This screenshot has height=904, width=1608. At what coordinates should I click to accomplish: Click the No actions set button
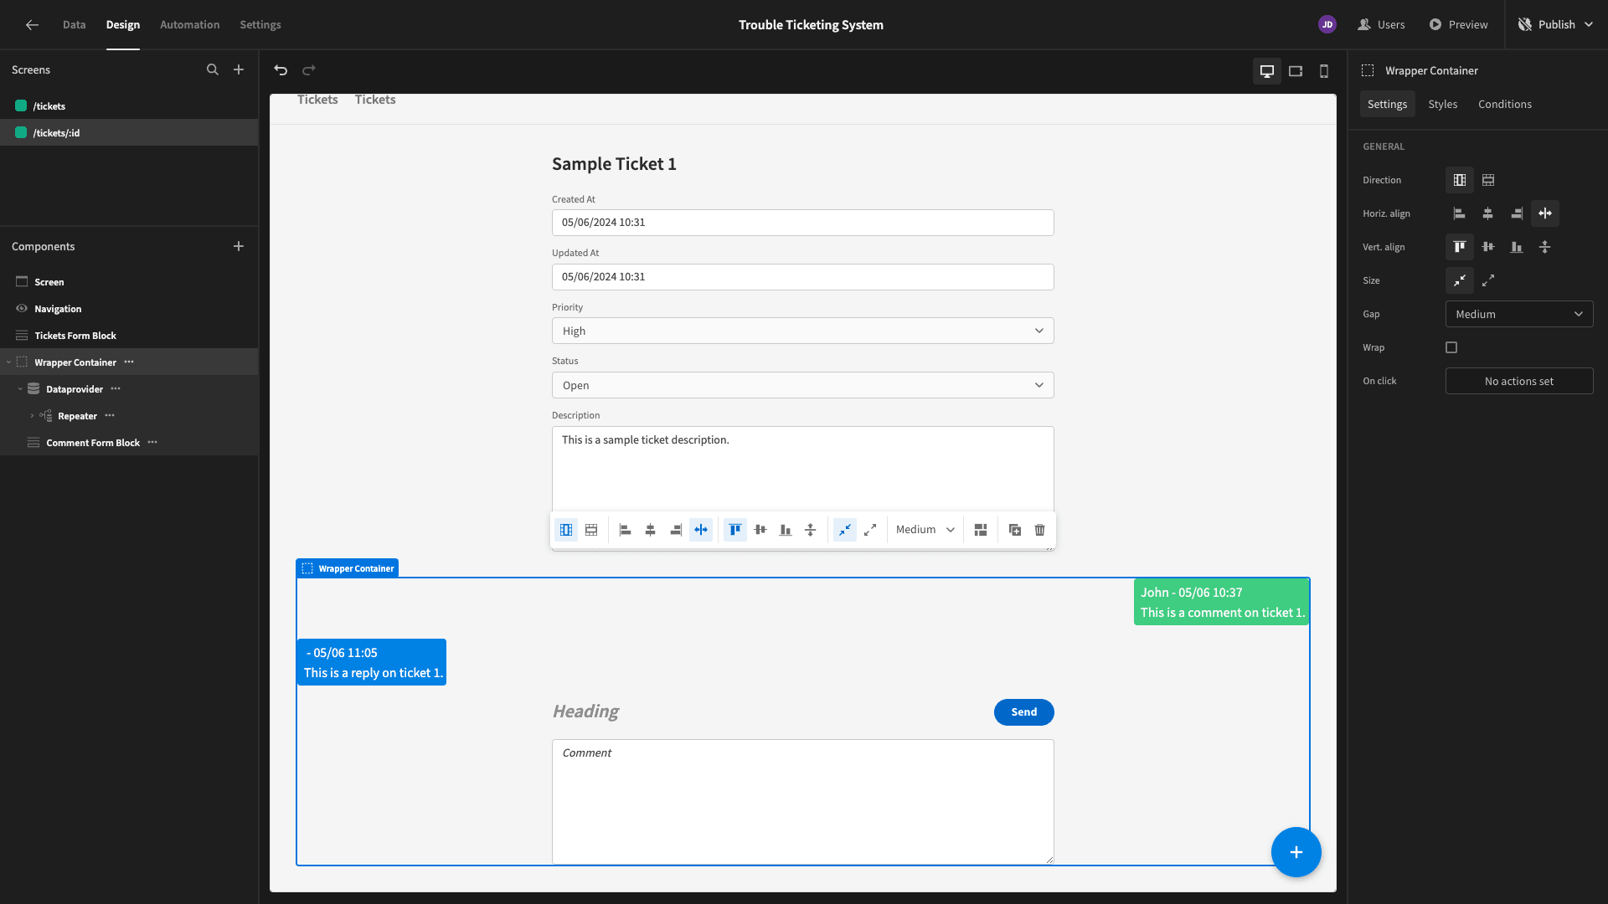pyautogui.click(x=1519, y=381)
